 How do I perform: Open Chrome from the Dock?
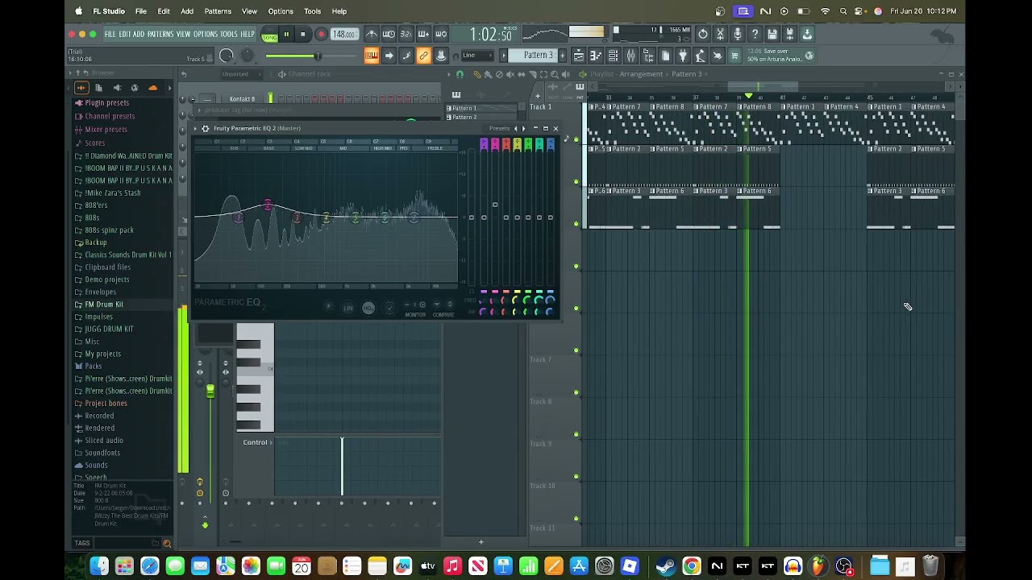(691, 566)
